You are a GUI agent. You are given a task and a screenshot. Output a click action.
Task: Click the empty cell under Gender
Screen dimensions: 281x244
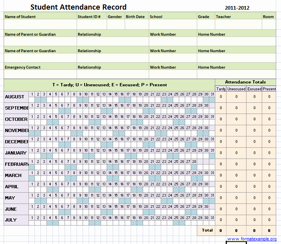[116, 24]
